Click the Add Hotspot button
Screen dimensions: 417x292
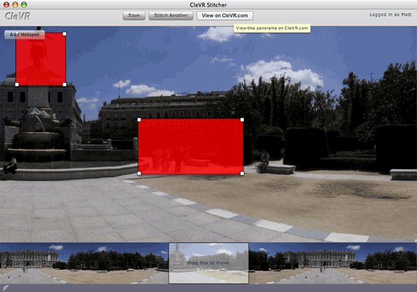click(24, 34)
